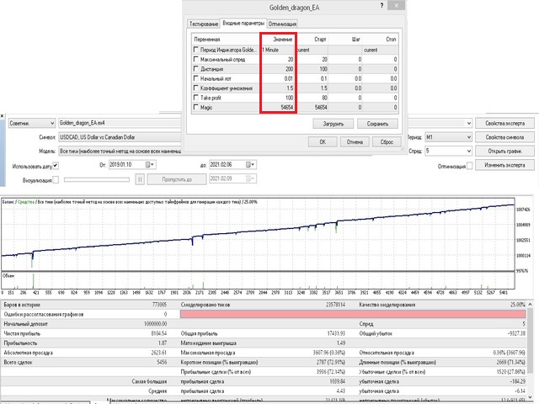The image size is (539, 404).
Task: Select the Дистанция value 200 cell
Action: click(278, 69)
